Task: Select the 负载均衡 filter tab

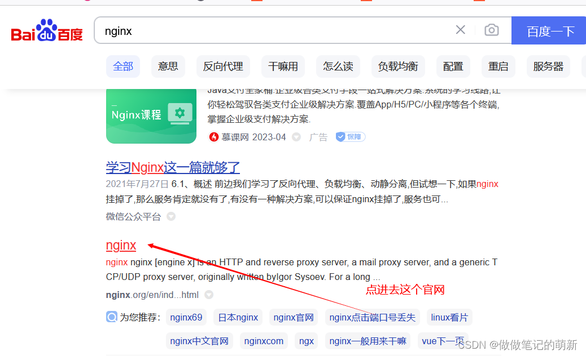Action: [x=398, y=66]
